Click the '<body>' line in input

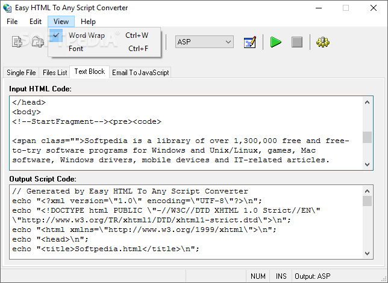pyautogui.click(x=27, y=112)
